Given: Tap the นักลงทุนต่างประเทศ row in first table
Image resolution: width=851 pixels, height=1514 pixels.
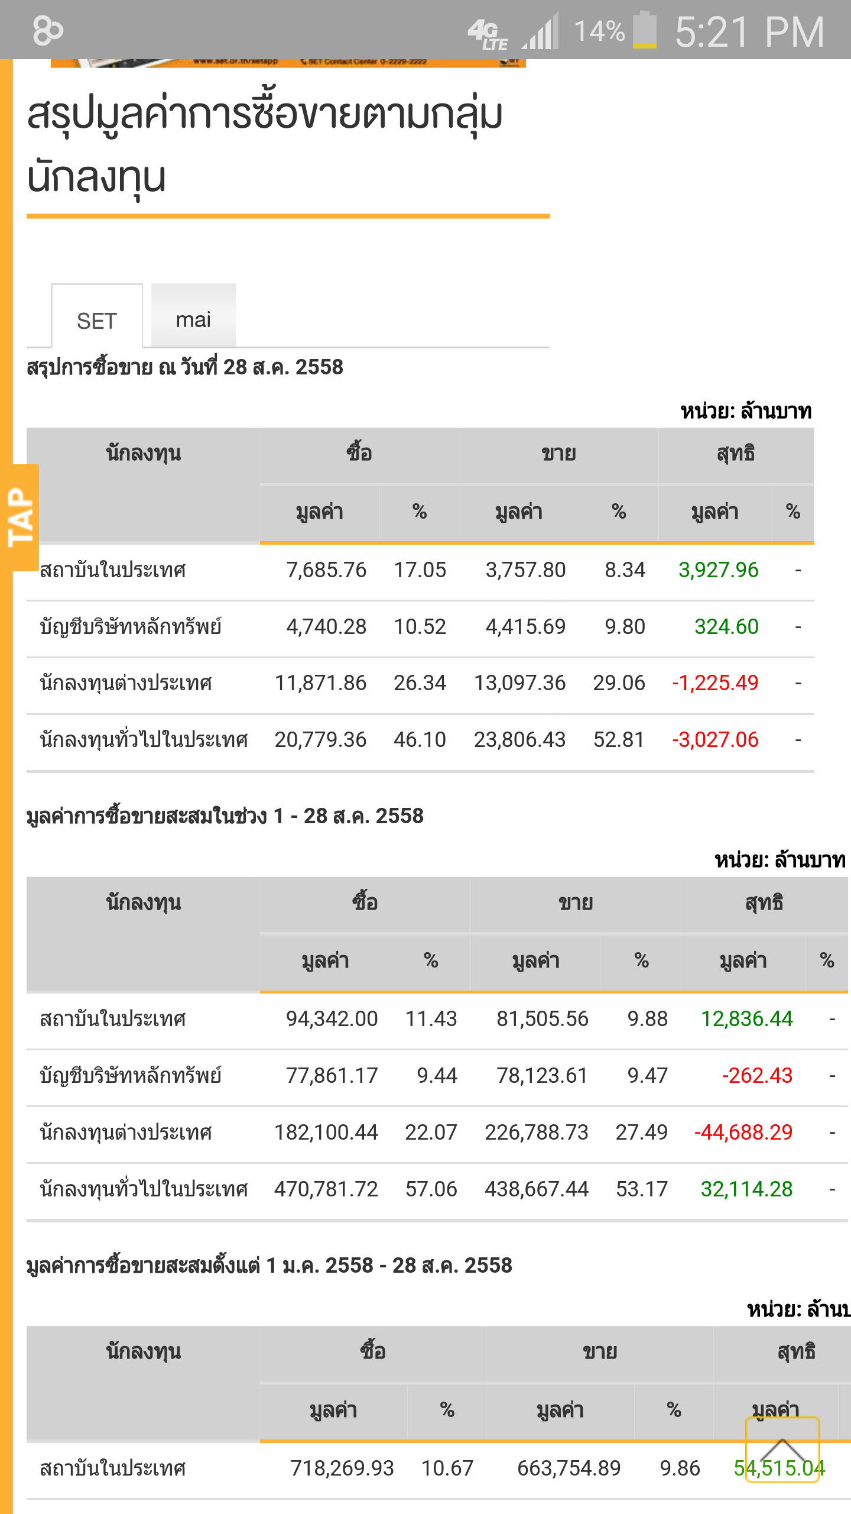Looking at the screenshot, I should tap(420, 685).
